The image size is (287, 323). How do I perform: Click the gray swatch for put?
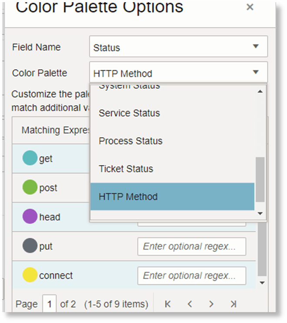click(30, 246)
